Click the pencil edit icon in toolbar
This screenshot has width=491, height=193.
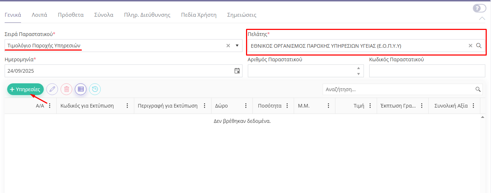[52, 89]
